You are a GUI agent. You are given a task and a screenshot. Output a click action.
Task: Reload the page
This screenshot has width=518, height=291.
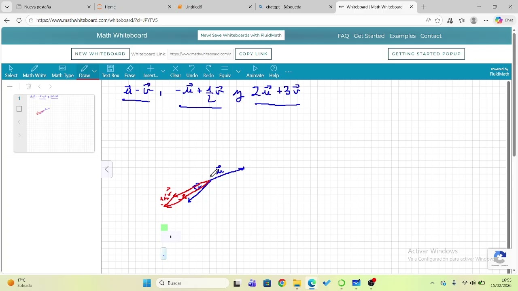[x=19, y=20]
